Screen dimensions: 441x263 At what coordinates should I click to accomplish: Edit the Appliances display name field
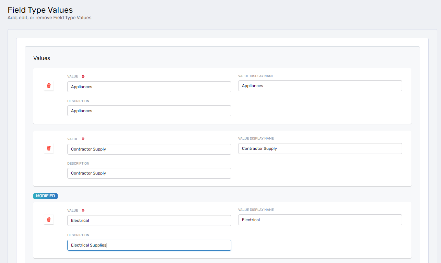tap(320, 86)
